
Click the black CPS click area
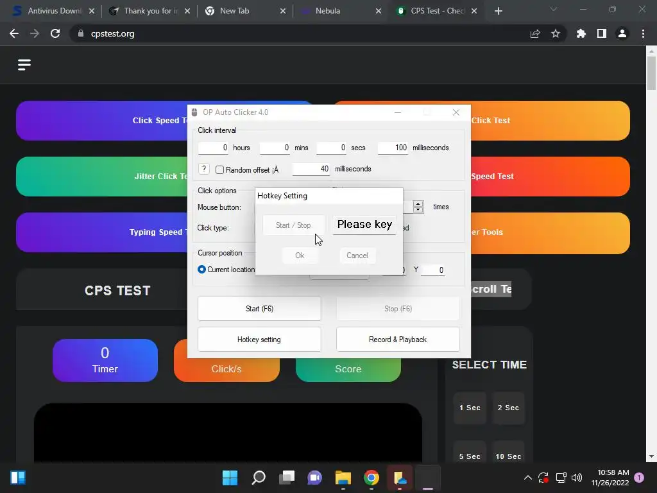228,433
